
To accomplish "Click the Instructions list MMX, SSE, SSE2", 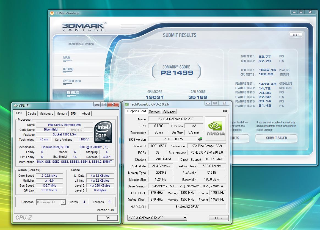I will coord(75,162).
